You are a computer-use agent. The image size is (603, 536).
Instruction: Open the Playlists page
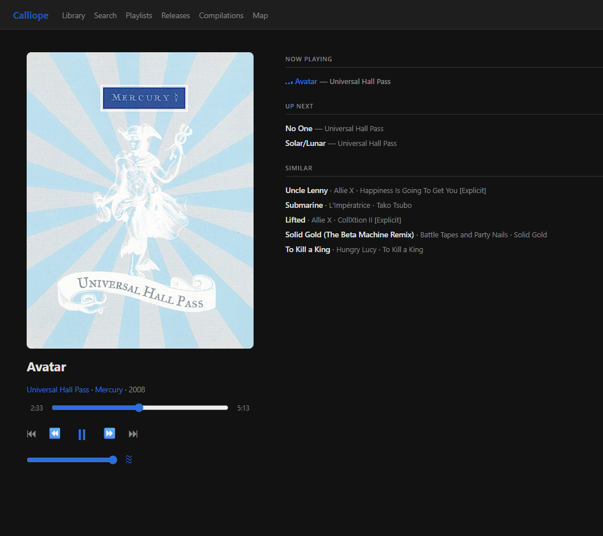139,15
